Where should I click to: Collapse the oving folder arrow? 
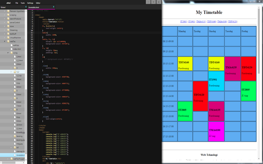[8, 53]
